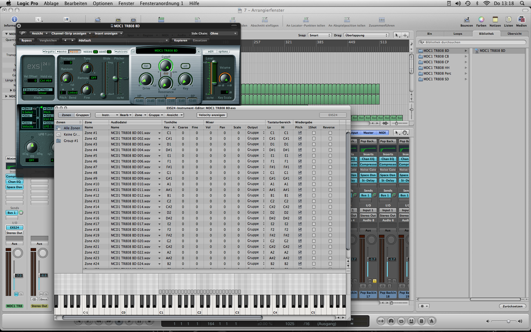Viewport: 531px width, 332px height.
Task: Toggle Pitch checkbox for Zone #10
Action: point(300,184)
